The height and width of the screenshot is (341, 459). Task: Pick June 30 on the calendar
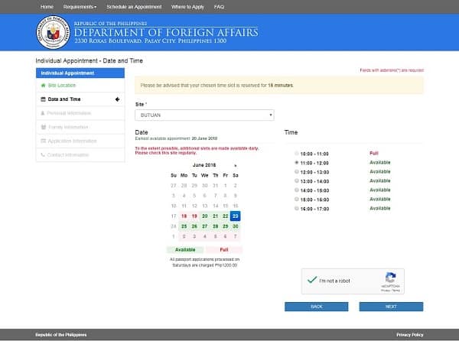pyautogui.click(x=236, y=226)
